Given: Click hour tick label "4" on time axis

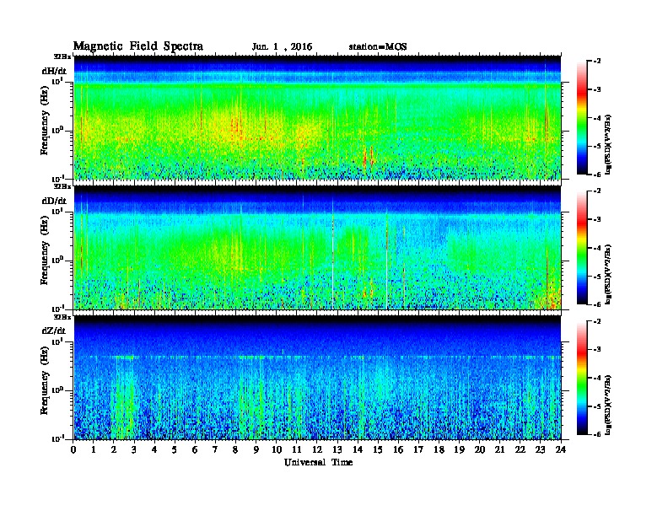Looking at the screenshot, I should (x=154, y=449).
